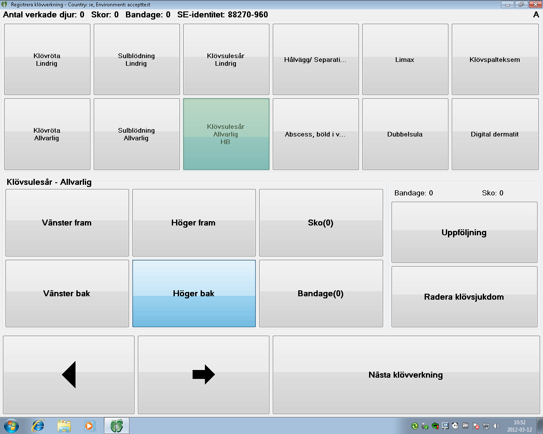Open the volume speaker tray icon
The image size is (543, 434).
coord(496,426)
